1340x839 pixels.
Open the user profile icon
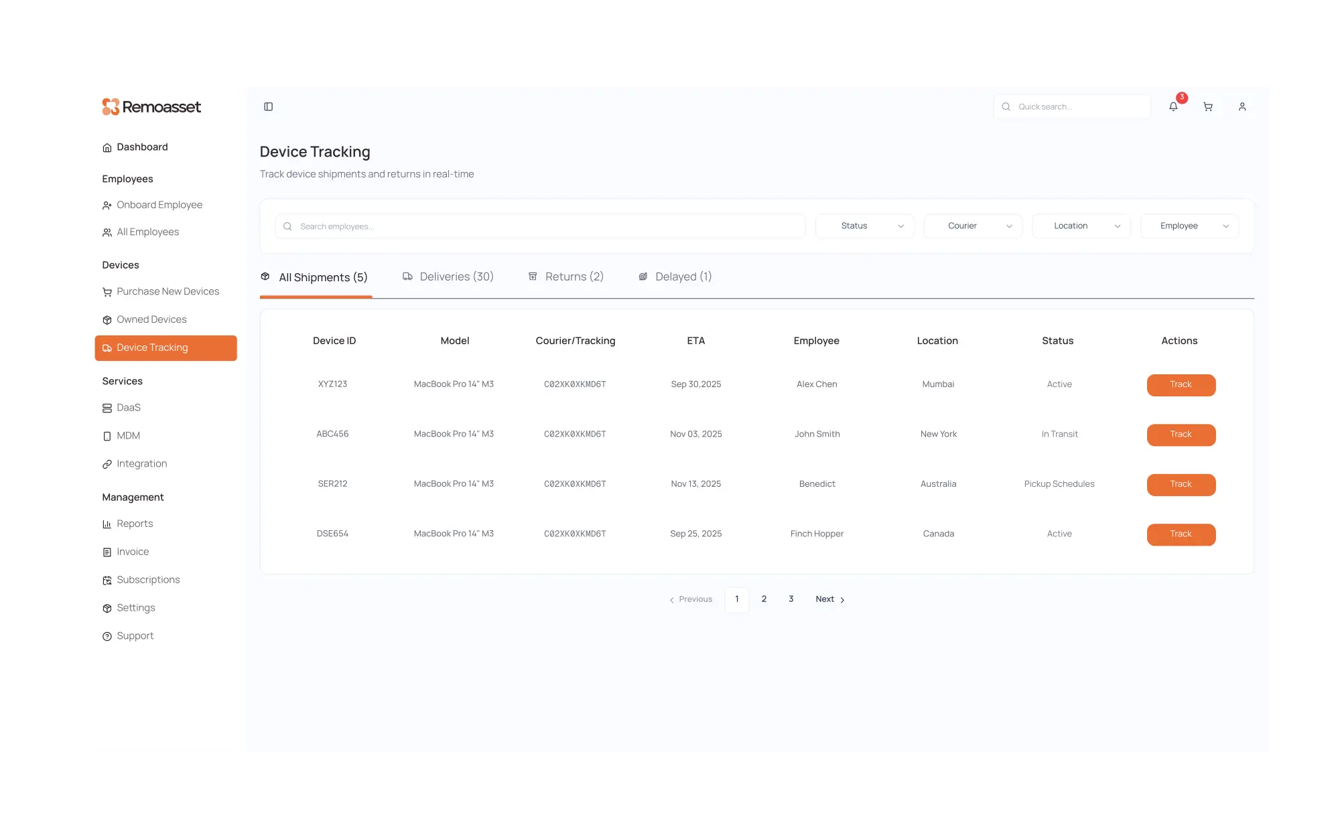(x=1242, y=106)
